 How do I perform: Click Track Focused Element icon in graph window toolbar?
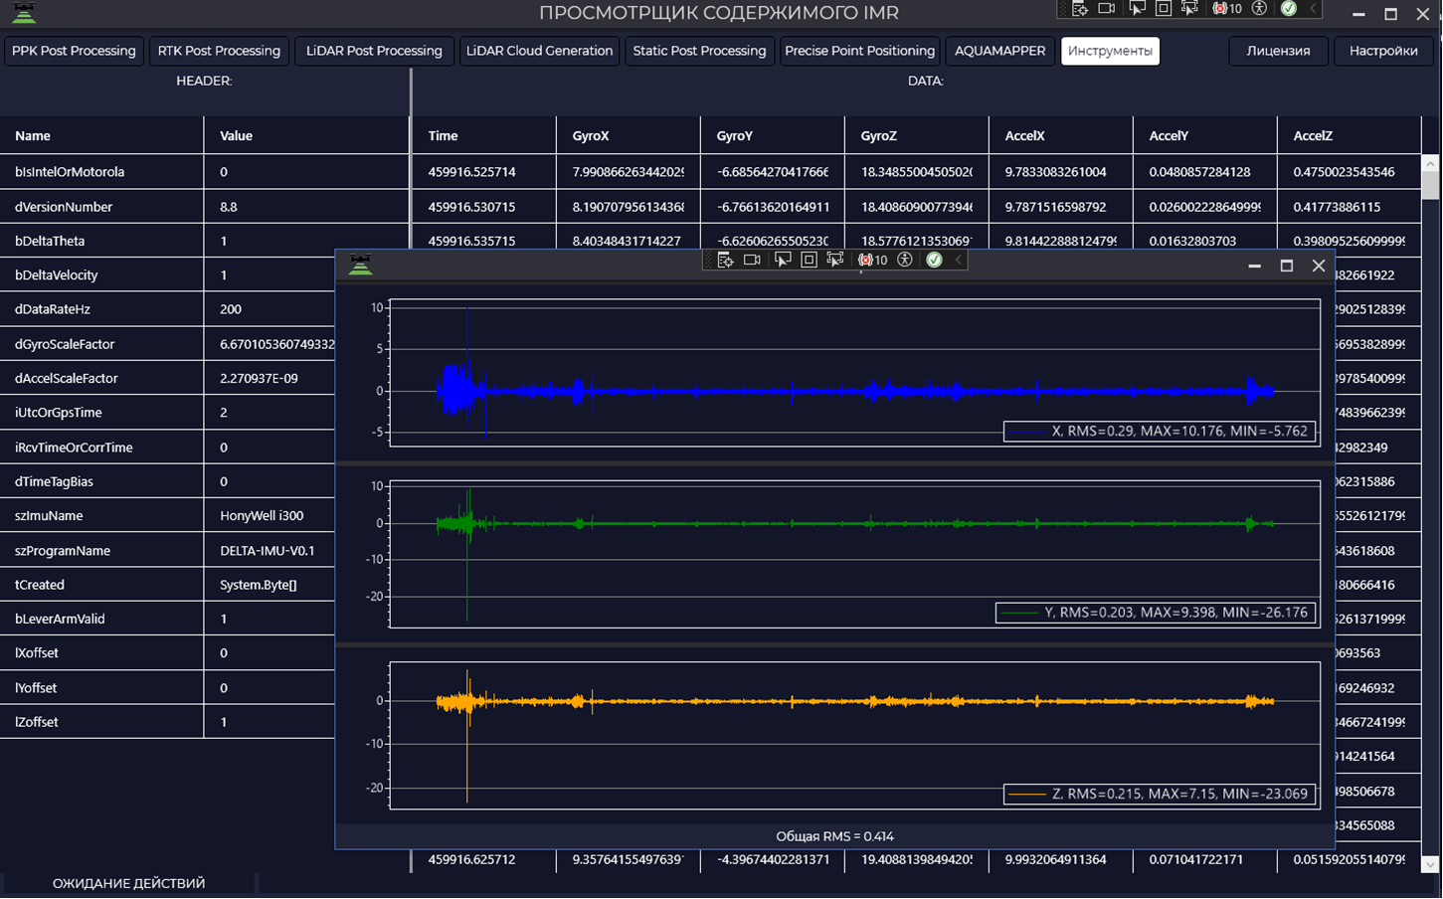[x=835, y=260]
